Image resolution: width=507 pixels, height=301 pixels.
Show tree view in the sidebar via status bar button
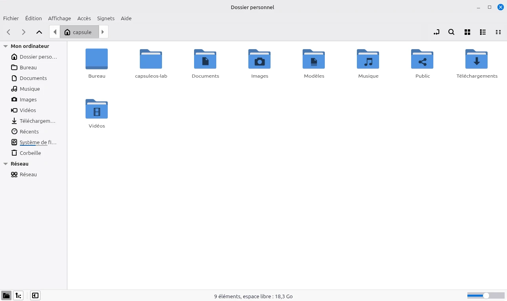[x=18, y=295]
